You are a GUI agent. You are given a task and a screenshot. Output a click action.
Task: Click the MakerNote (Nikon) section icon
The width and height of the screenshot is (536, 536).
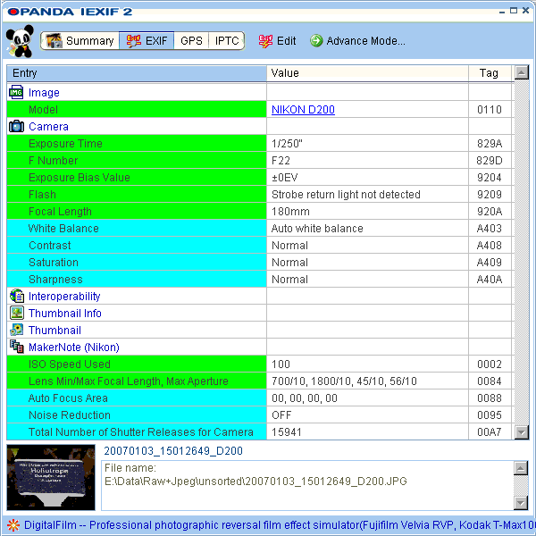tap(17, 347)
